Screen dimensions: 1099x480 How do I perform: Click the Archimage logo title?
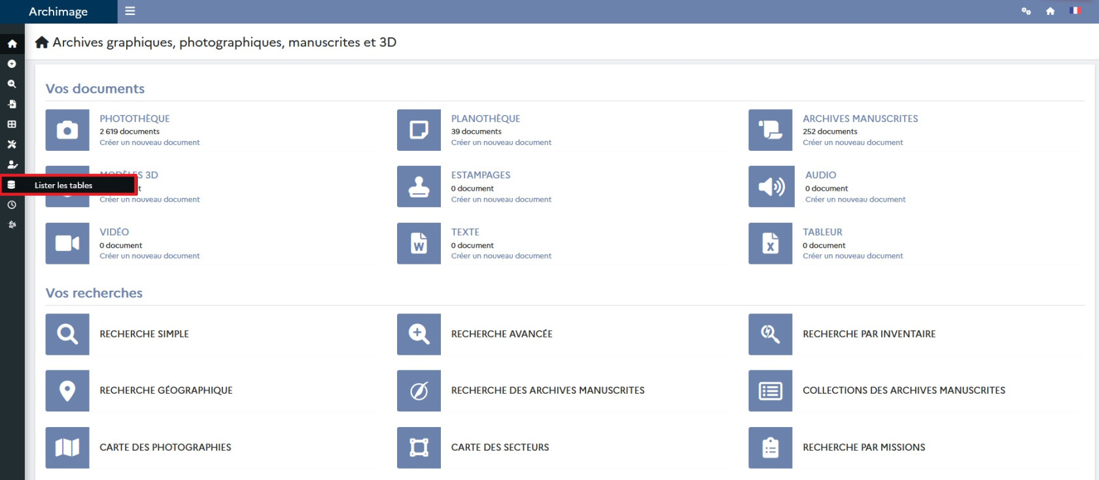pos(58,12)
